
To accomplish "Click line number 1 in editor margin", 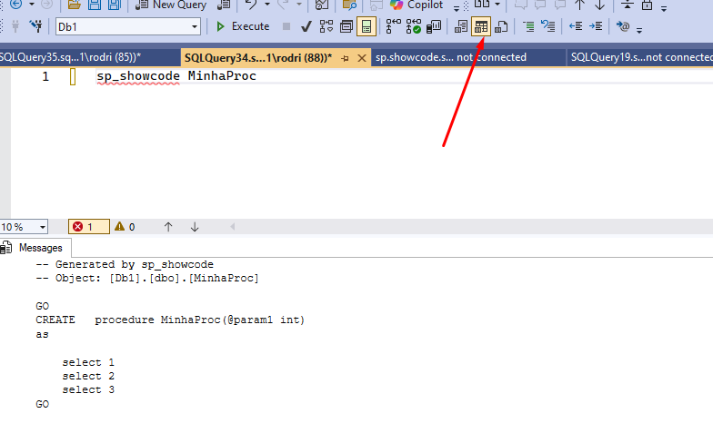I will pyautogui.click(x=45, y=76).
